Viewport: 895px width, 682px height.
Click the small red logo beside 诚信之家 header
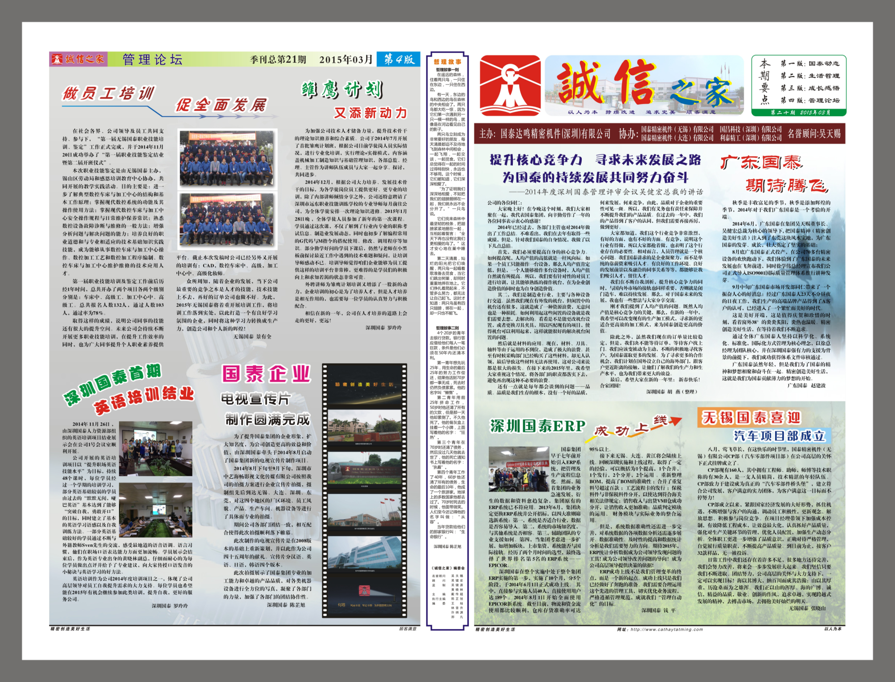coord(57,59)
